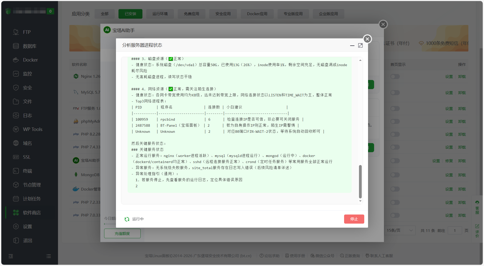This screenshot has width=484, height=266.
Task: Click the terminal (终端) sidebar icon
Action: point(16,171)
